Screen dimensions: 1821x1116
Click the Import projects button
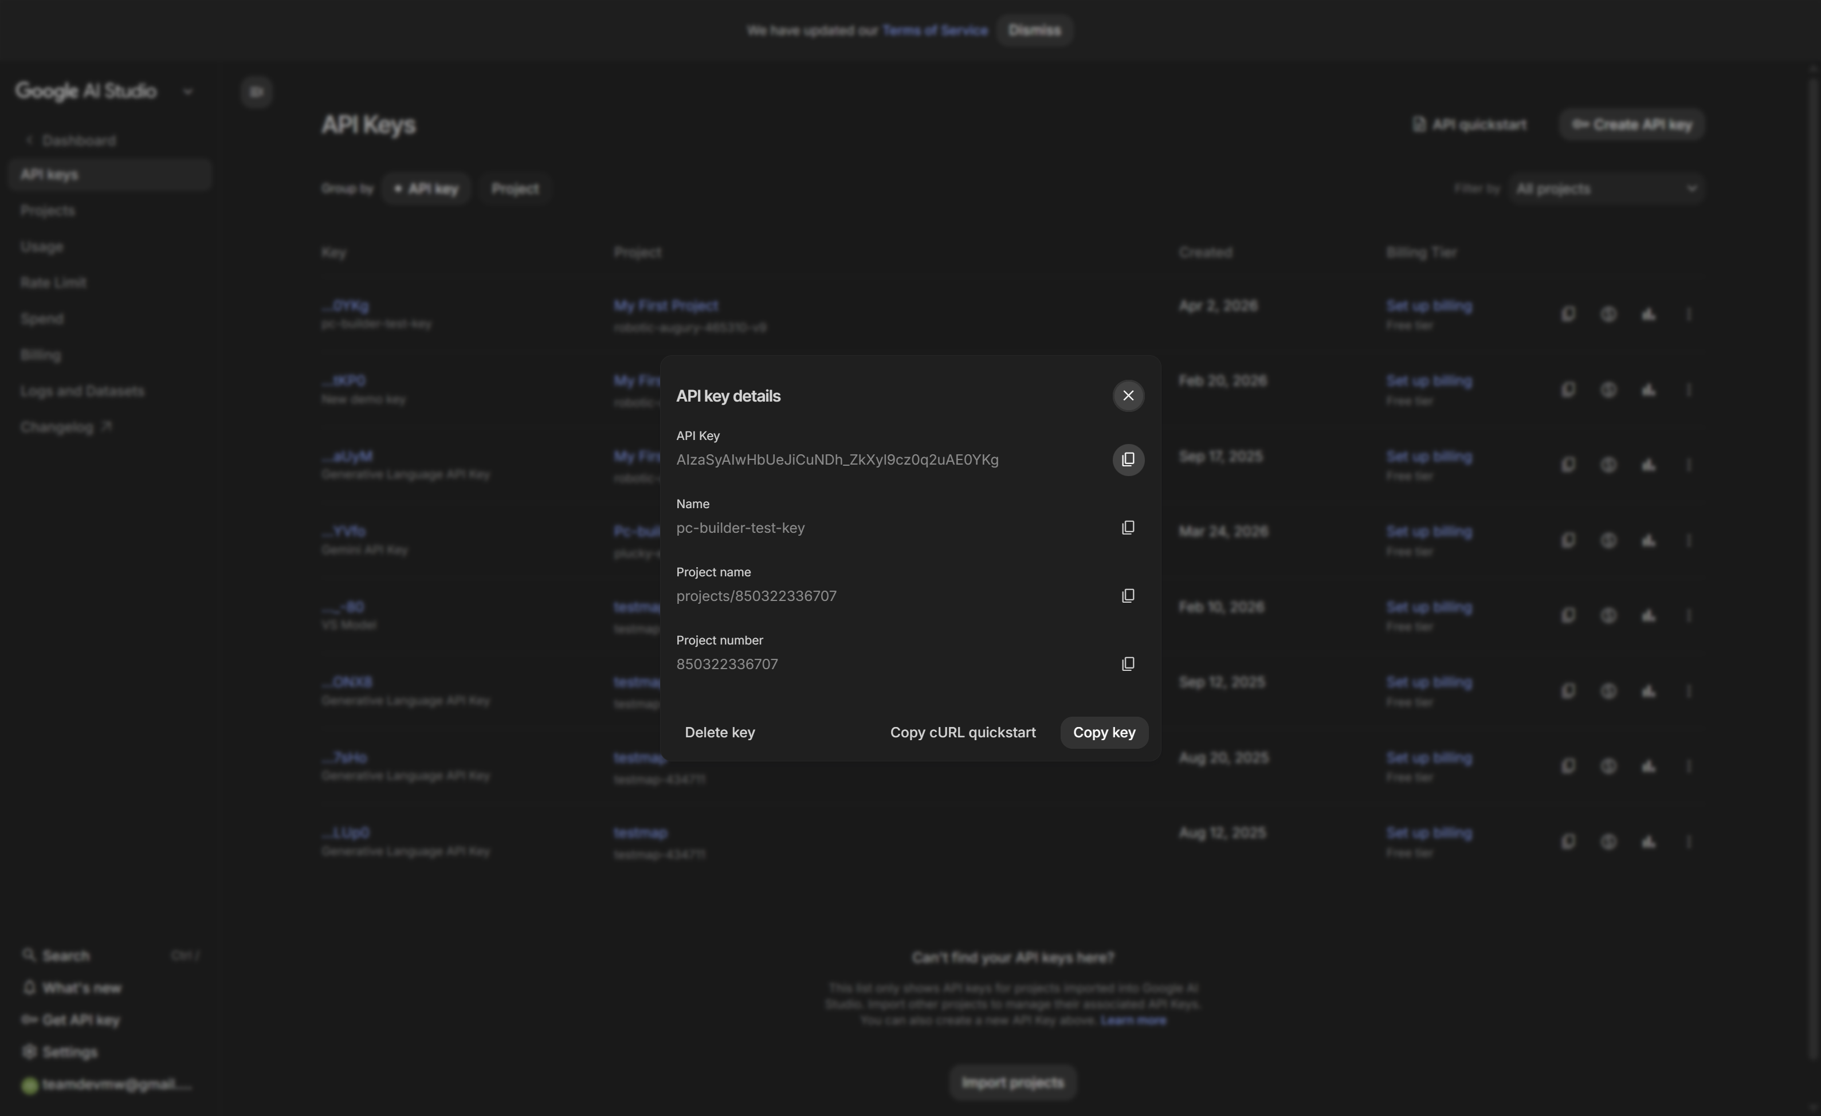click(1012, 1083)
